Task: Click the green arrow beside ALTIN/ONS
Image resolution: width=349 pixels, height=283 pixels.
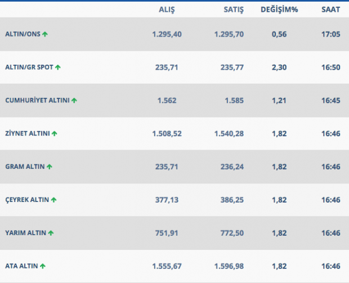Action: coord(45,34)
